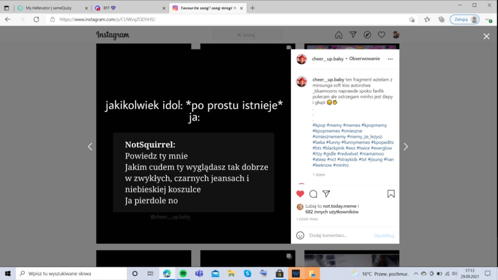498x280 pixels.
Task: Open profile avatar menu in navbar
Action: [x=396, y=35]
